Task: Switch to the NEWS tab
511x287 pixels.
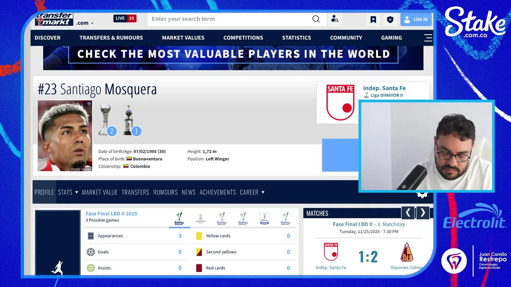Action: [188, 192]
